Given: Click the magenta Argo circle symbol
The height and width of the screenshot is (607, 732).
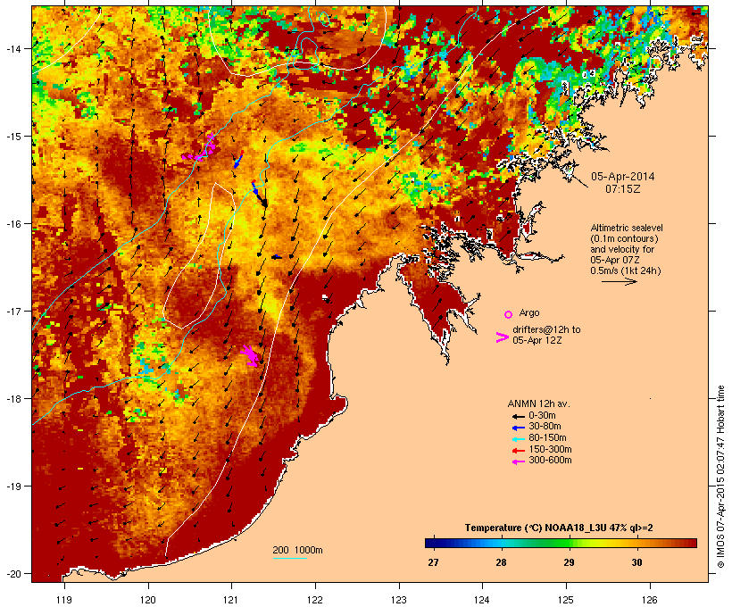Looking at the screenshot, I should (x=509, y=314).
